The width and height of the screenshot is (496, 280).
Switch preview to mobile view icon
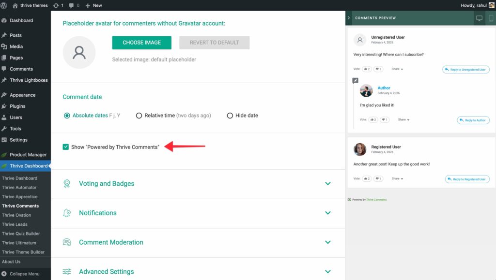pos(490,18)
